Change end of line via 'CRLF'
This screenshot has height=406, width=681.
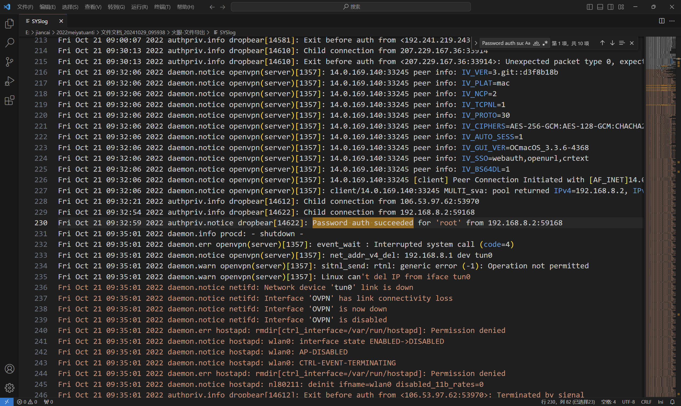[x=646, y=402]
